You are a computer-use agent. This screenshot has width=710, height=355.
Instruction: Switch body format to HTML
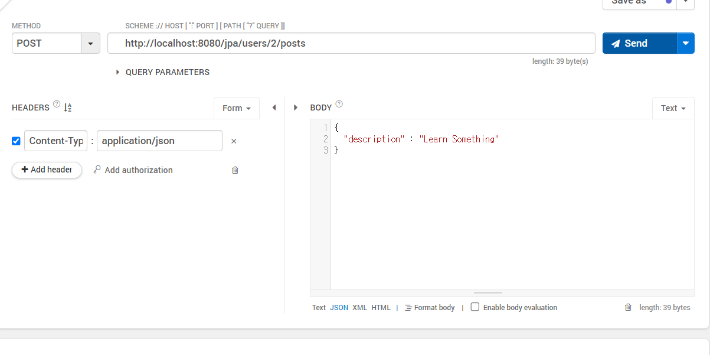pos(381,307)
